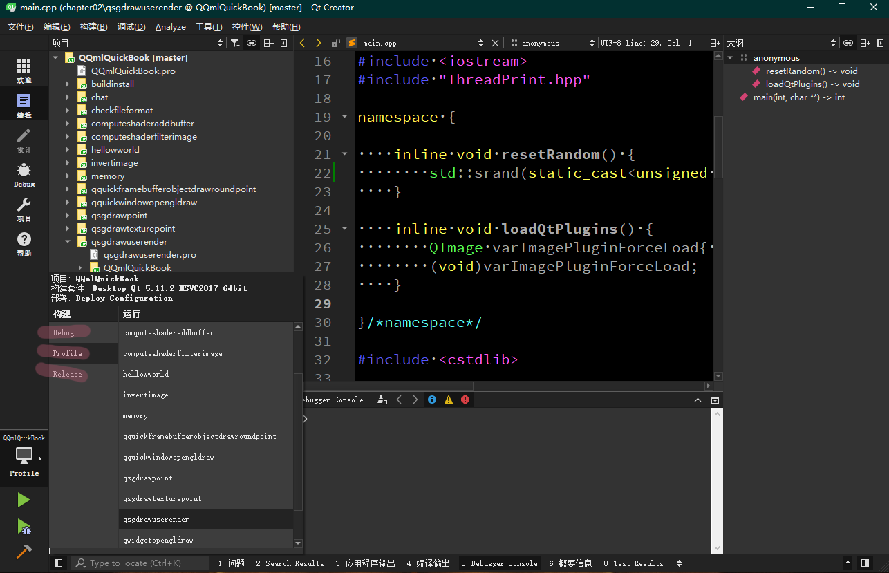Viewport: 889px width, 573px height.
Task: Switch to Debug mode in sidebar
Action: (x=24, y=174)
